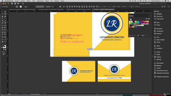This screenshot has height=96, width=171.
Task: Select the Pen tool
Action: (x=2, y=17)
